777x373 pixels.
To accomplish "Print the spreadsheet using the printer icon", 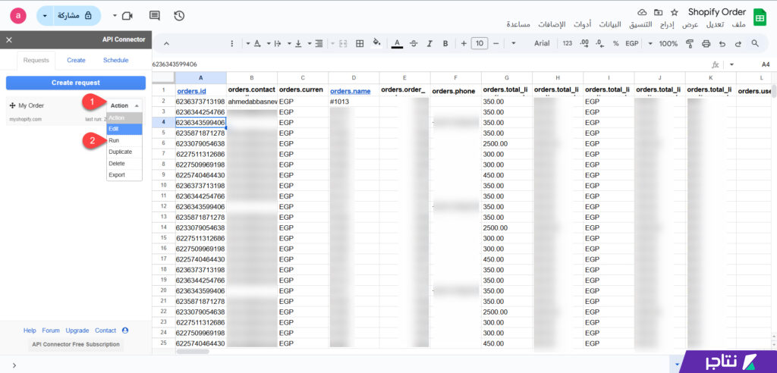I will 706,43.
